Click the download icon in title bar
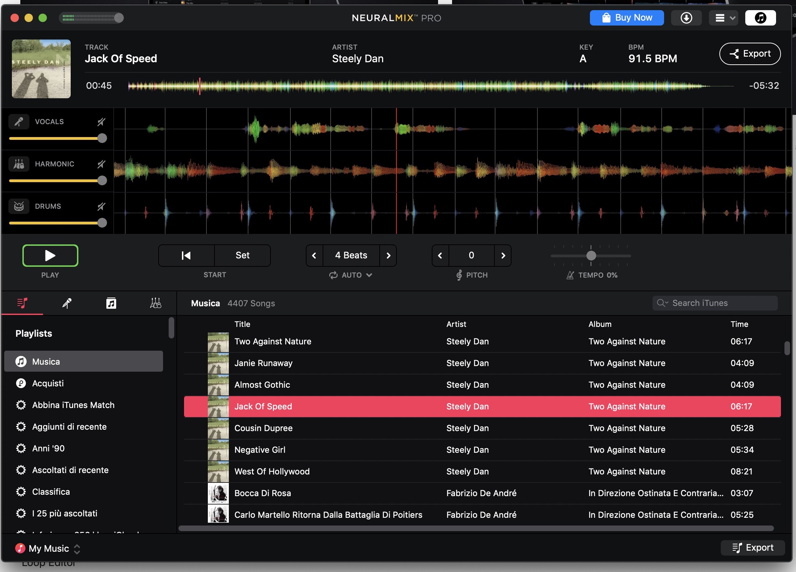Image resolution: width=796 pixels, height=572 pixels. click(x=686, y=18)
